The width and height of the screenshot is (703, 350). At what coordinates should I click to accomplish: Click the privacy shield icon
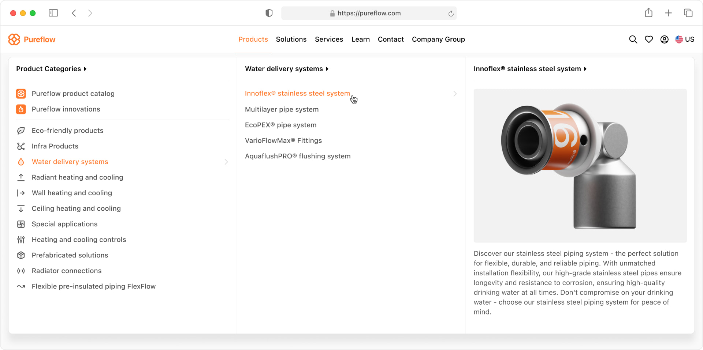[x=269, y=13]
